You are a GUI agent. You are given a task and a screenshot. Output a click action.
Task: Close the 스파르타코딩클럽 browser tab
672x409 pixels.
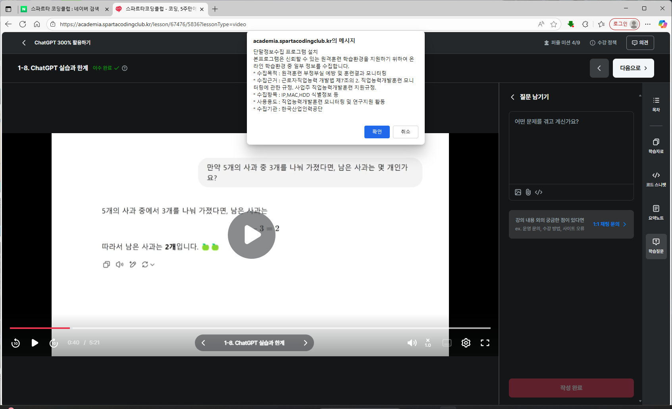click(202, 9)
